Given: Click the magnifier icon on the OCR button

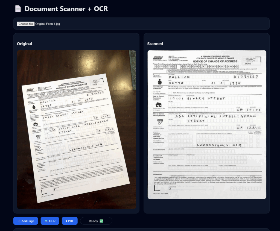Looking at the screenshot, I should (46, 221).
